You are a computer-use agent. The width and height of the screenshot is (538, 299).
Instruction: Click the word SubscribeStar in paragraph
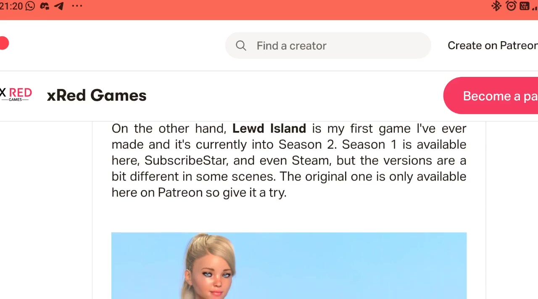(186, 160)
